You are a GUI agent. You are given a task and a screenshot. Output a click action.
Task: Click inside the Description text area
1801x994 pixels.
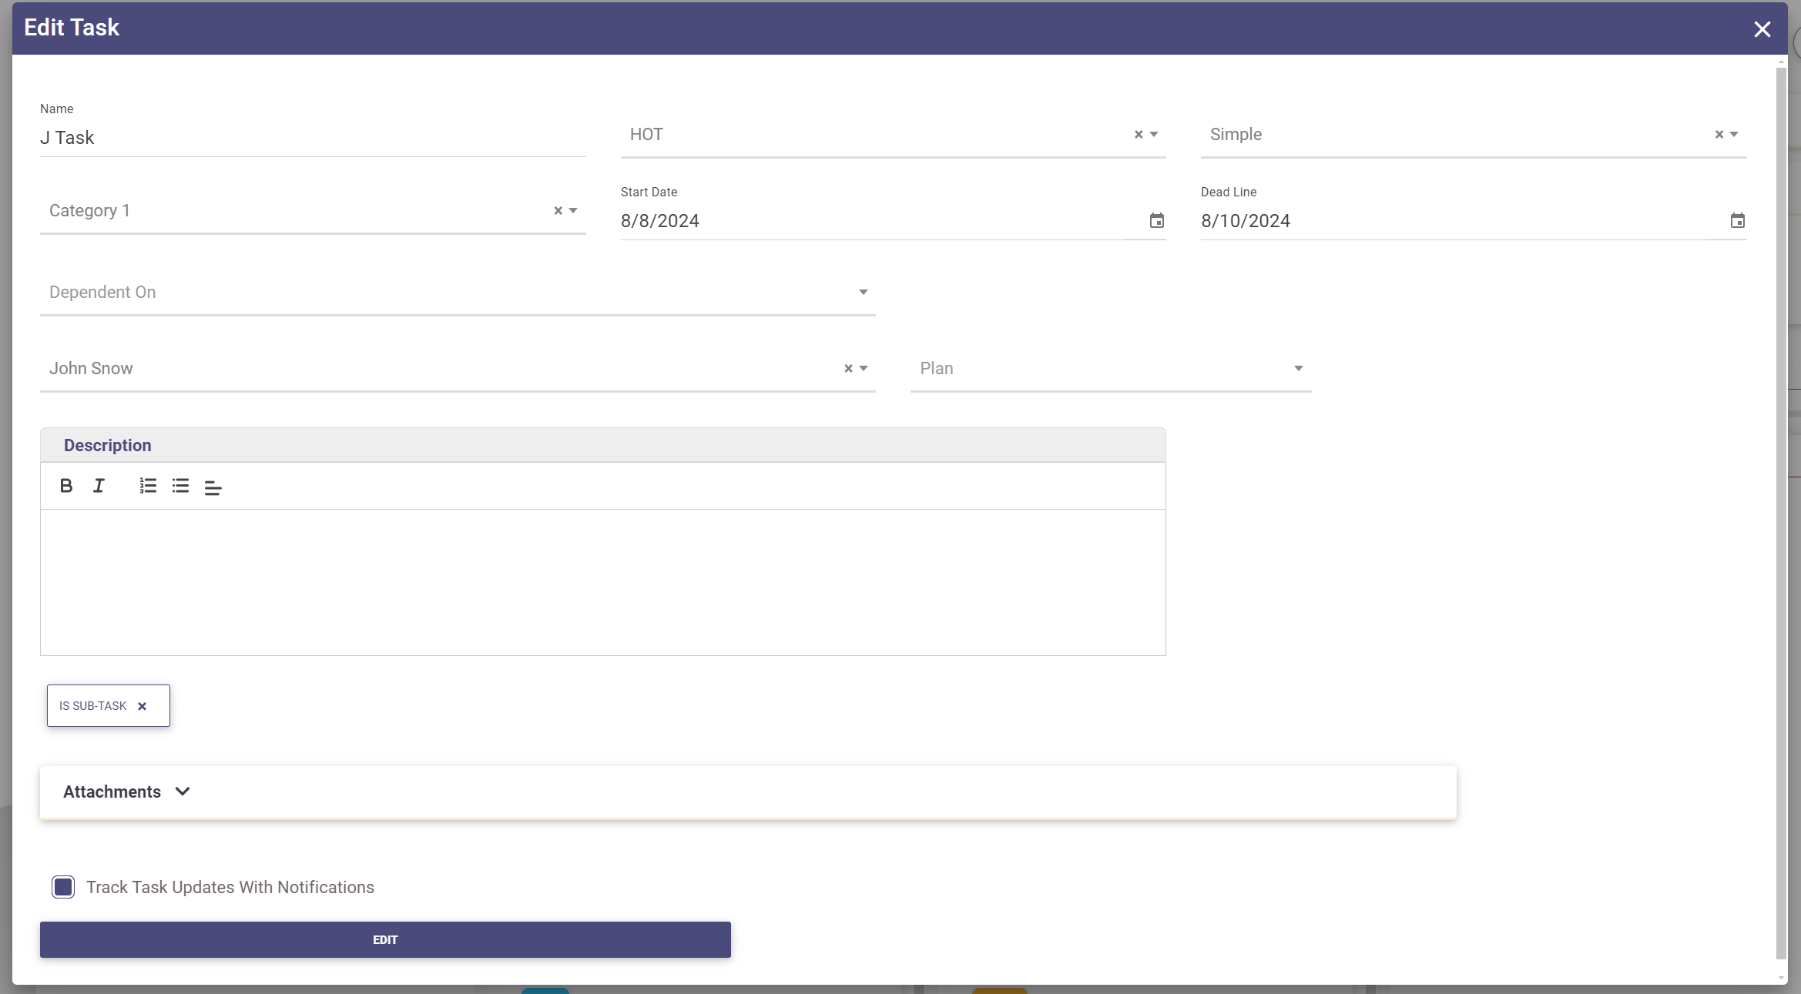[x=602, y=581]
